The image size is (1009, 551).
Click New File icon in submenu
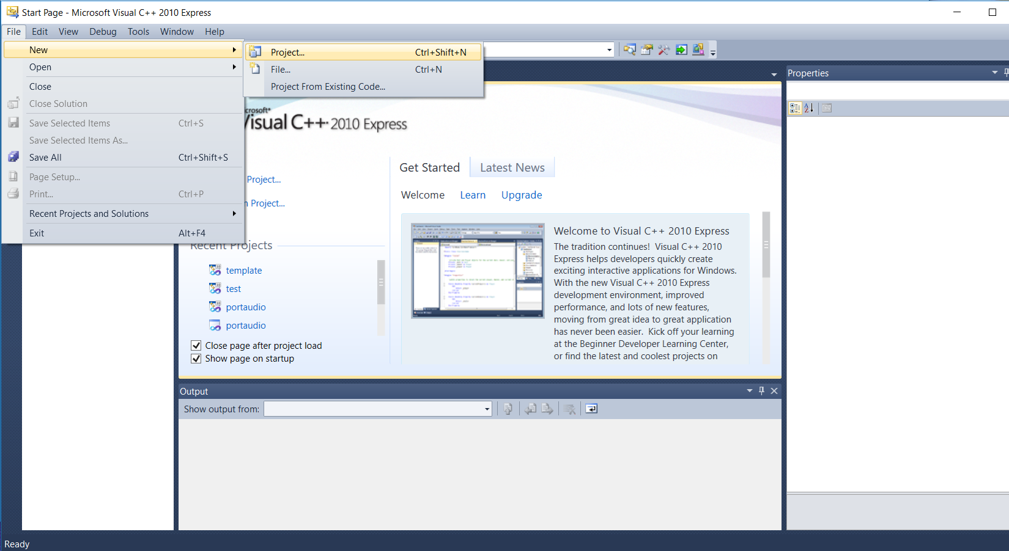click(x=255, y=69)
